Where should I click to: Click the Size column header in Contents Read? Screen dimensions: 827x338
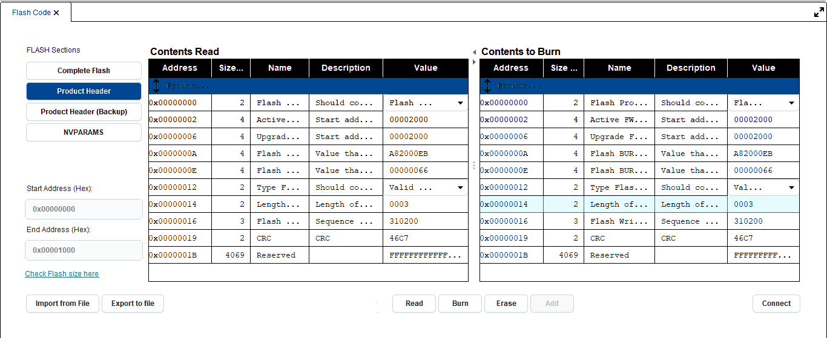[231, 68]
